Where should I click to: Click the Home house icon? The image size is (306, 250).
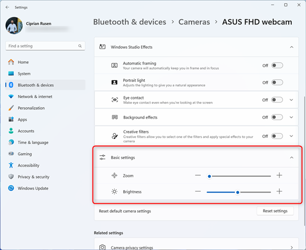[11, 62]
